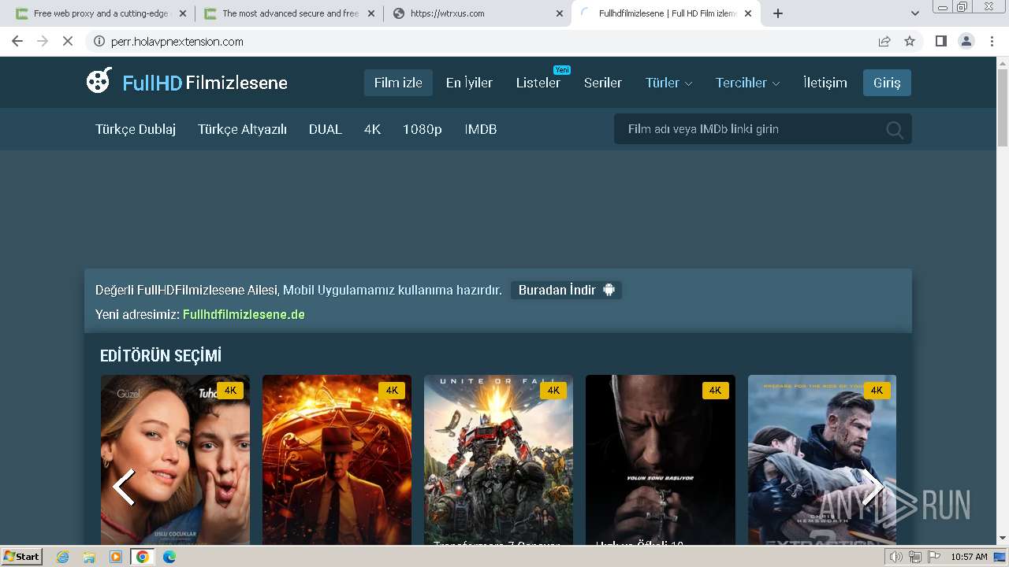1009x567 pixels.
Task: Click the FullHD Filmizlesene logo
Action: 187,82
